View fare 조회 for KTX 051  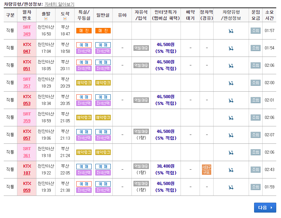pyautogui.click(x=255, y=65)
